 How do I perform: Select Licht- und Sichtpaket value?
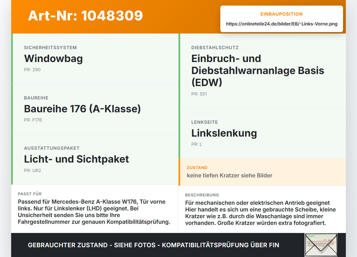[x=76, y=159]
